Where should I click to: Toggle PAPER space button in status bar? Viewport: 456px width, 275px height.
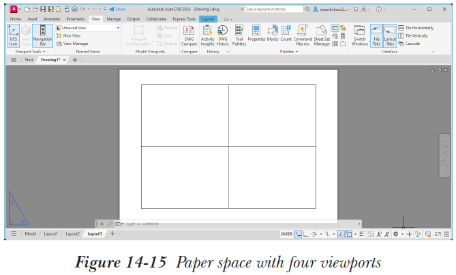(287, 234)
